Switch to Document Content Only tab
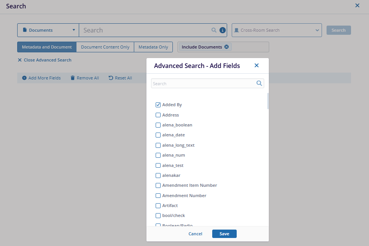The image size is (369, 246). click(x=105, y=47)
